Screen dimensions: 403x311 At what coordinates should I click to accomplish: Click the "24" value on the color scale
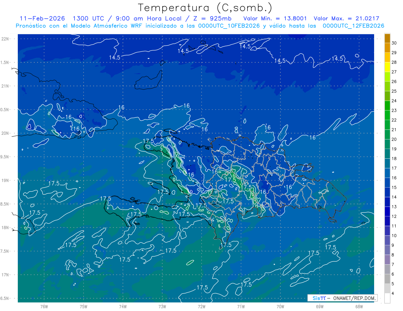point(394,101)
